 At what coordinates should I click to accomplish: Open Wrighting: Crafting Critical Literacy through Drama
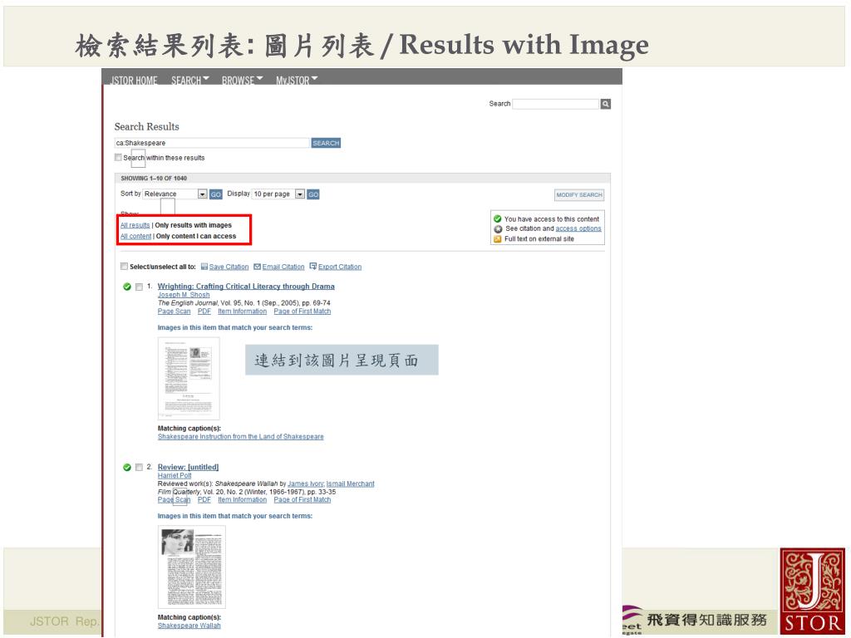pos(246,287)
